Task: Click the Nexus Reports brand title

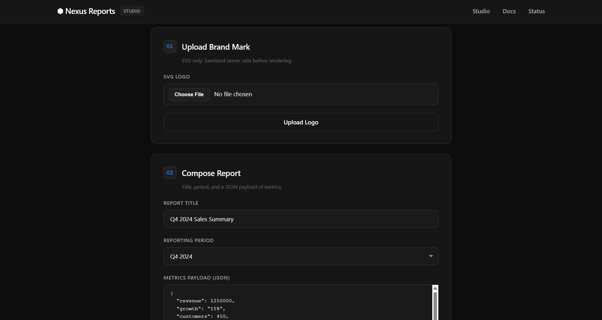Action: click(x=90, y=11)
